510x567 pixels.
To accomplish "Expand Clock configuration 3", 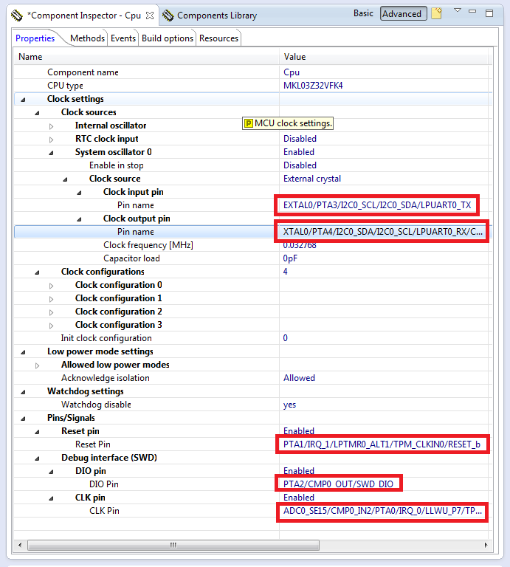I will point(52,326).
